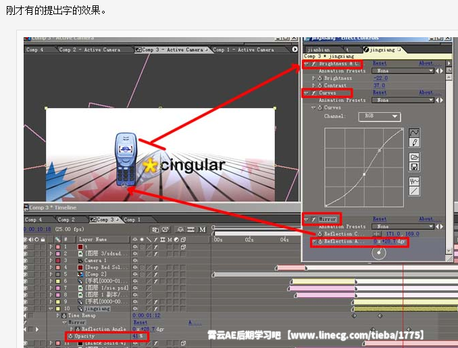Click the Brightness value -22.0
This screenshot has width=458, height=348.
pos(380,78)
